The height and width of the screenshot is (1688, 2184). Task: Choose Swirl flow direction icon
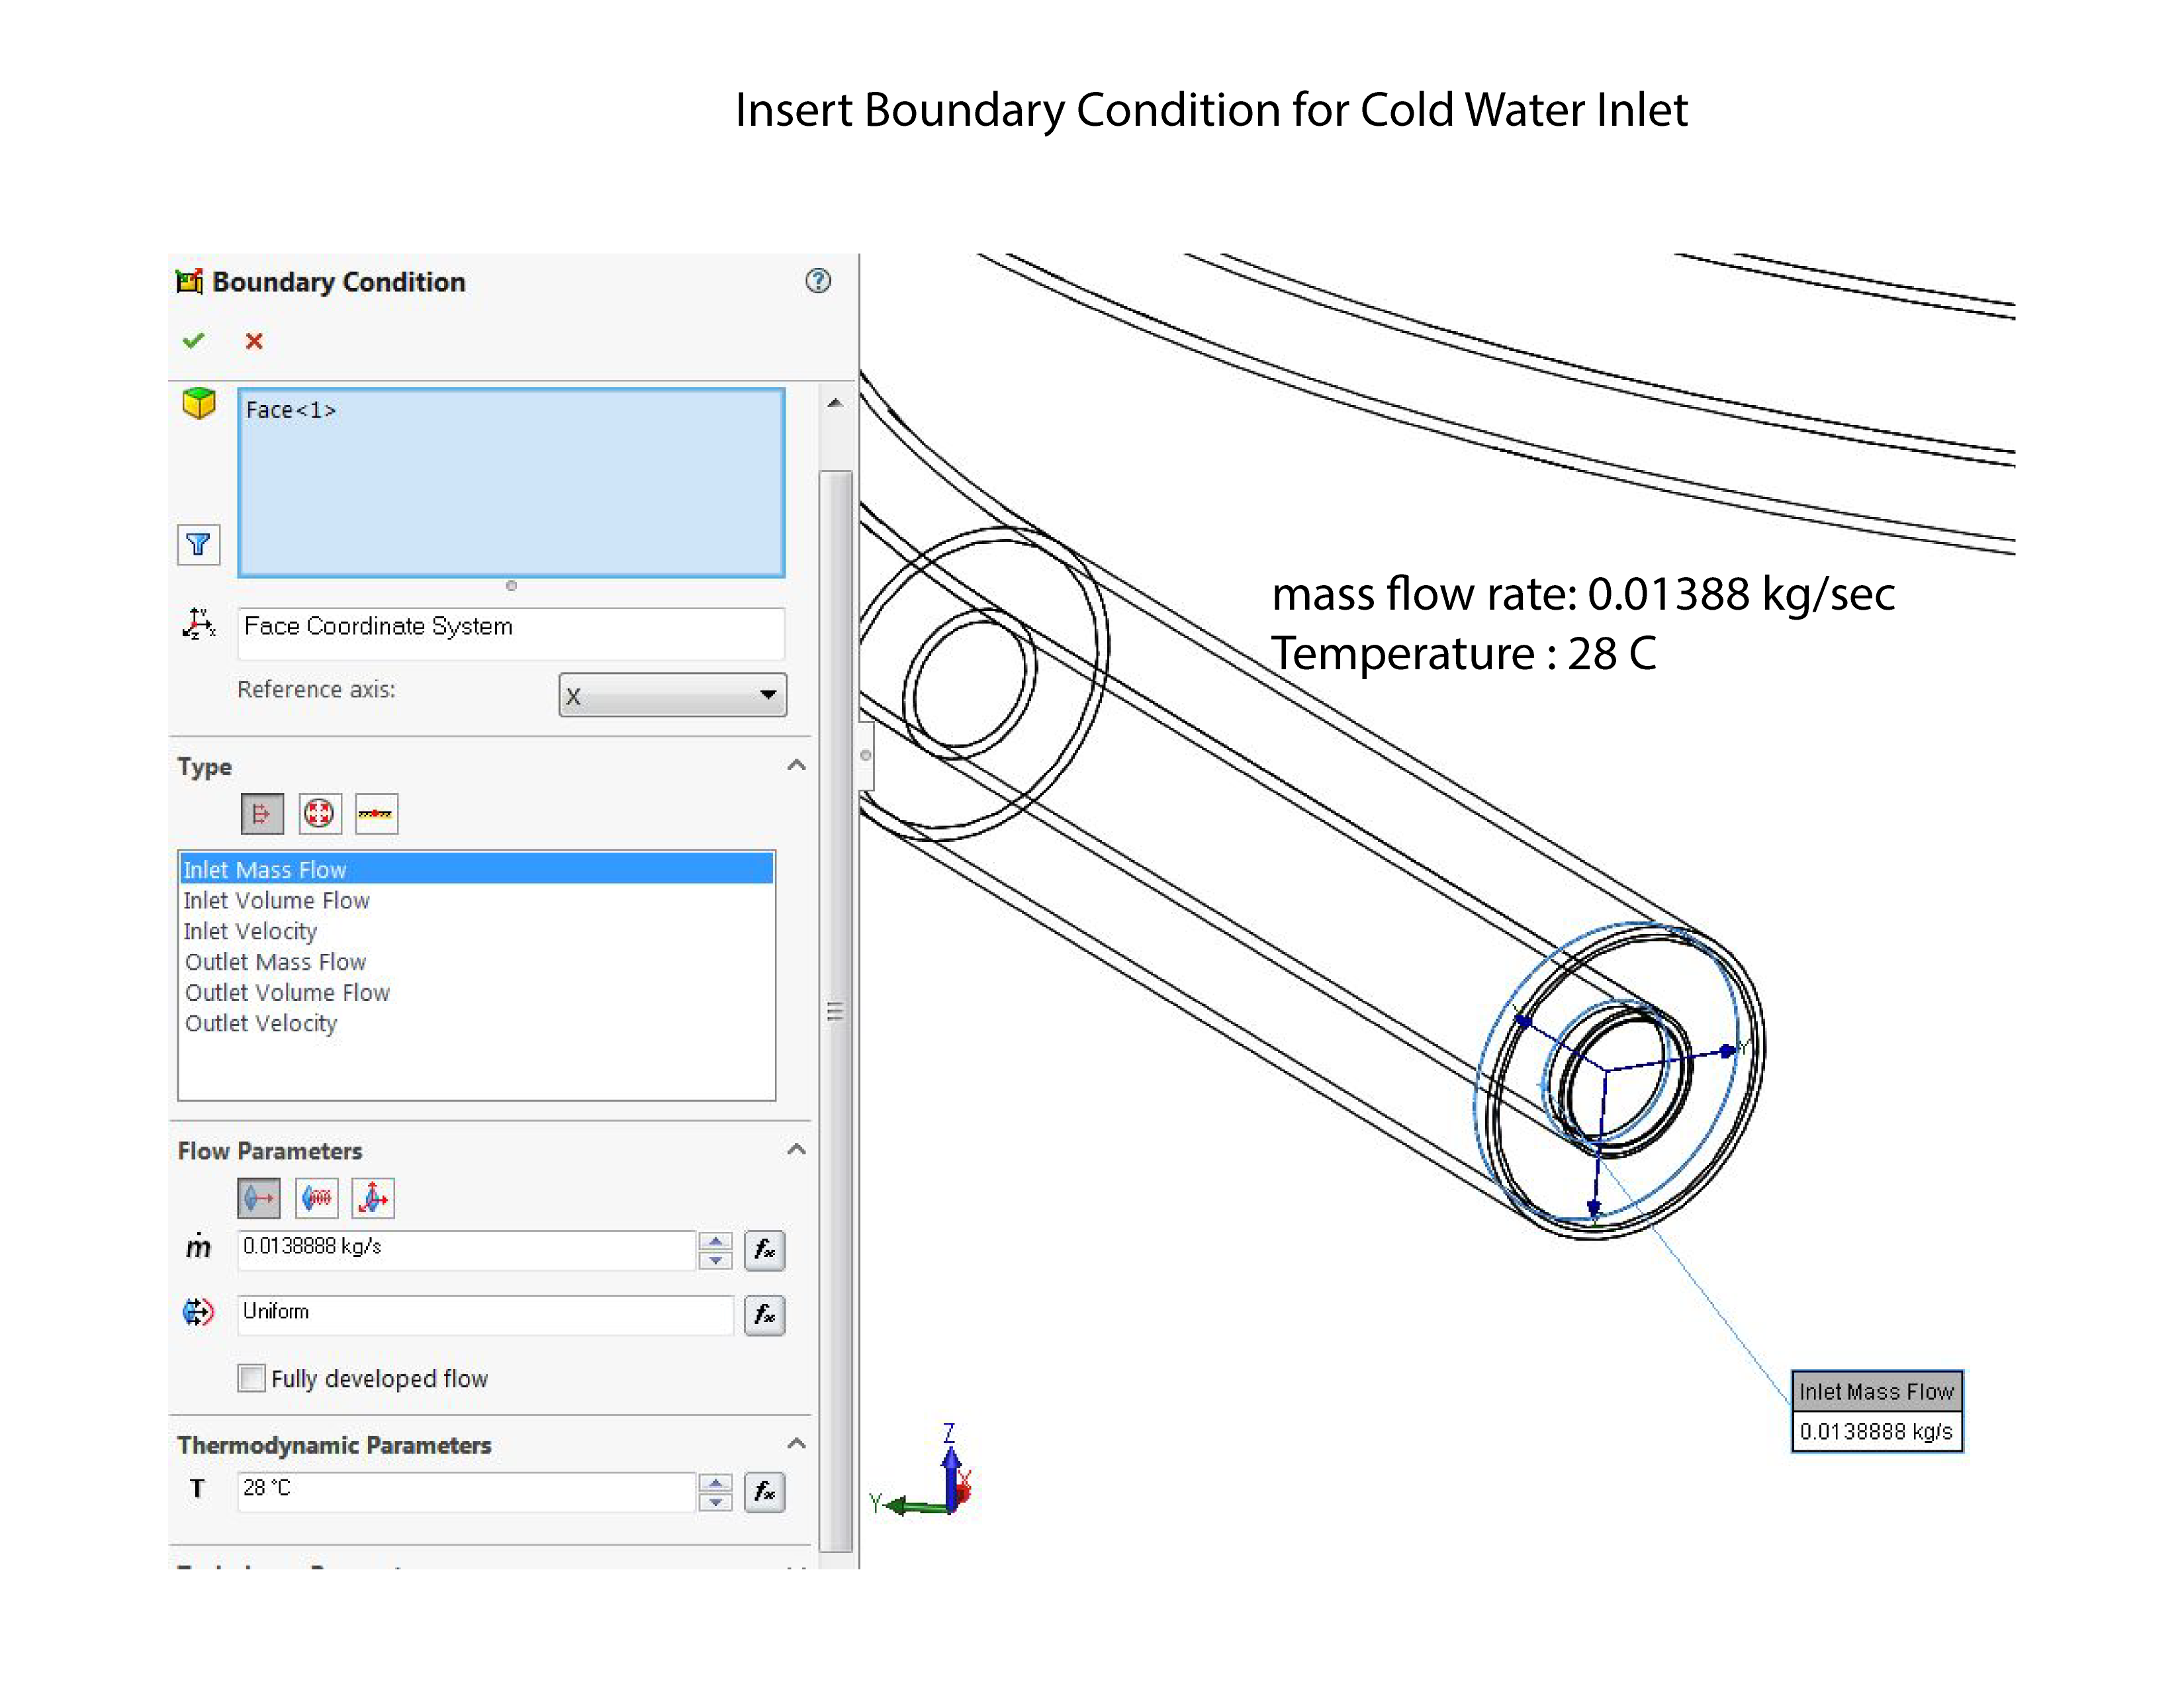click(x=316, y=1198)
